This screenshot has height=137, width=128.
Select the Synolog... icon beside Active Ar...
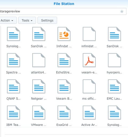click(x=114, y=112)
